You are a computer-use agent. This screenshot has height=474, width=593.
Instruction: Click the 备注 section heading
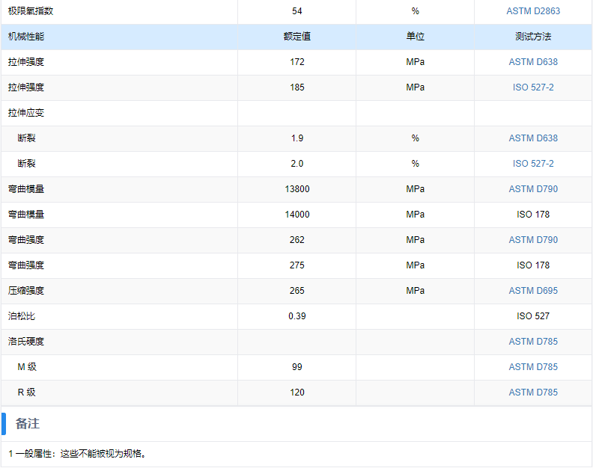28,424
